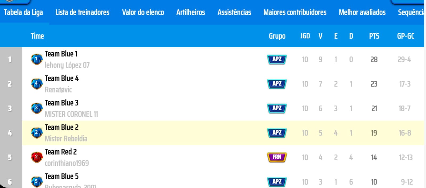The image size is (426, 188).
Task: Open the Tabela da Liga tab
Action: click(23, 12)
